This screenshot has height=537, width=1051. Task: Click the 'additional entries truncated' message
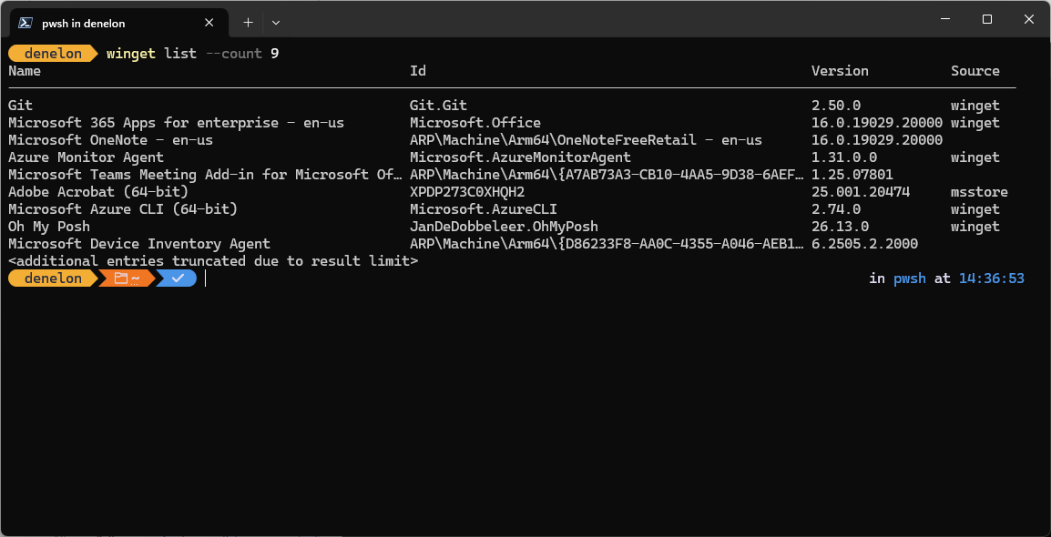coord(214,261)
